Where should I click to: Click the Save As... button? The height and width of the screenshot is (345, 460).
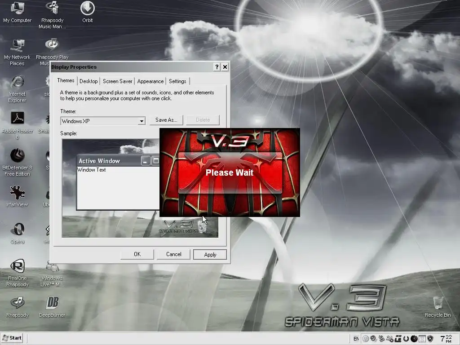166,119
